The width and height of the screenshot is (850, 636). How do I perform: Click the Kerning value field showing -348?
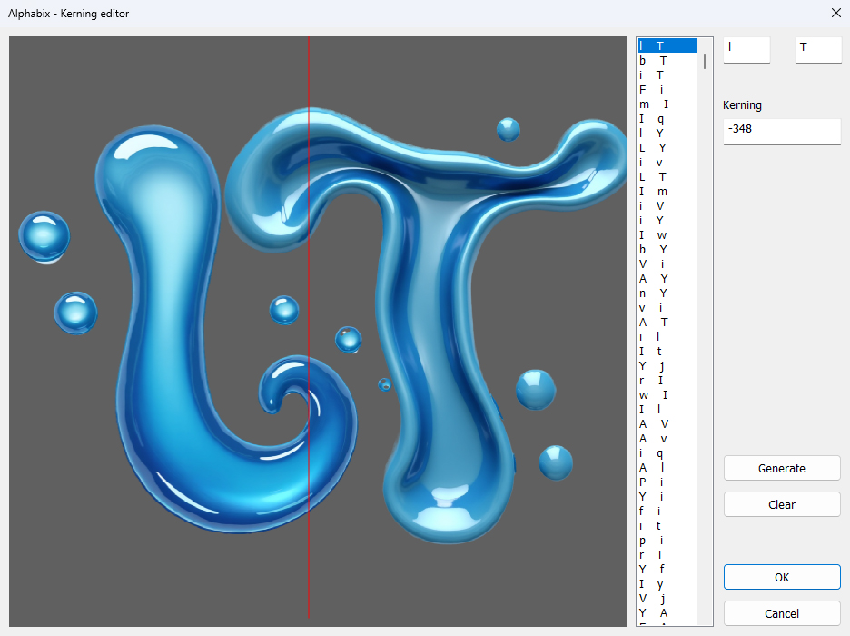pyautogui.click(x=781, y=130)
